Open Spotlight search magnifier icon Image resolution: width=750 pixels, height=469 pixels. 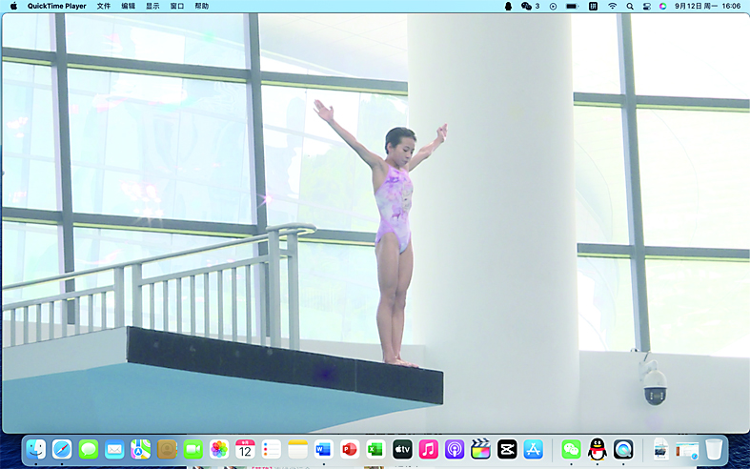coord(630,6)
